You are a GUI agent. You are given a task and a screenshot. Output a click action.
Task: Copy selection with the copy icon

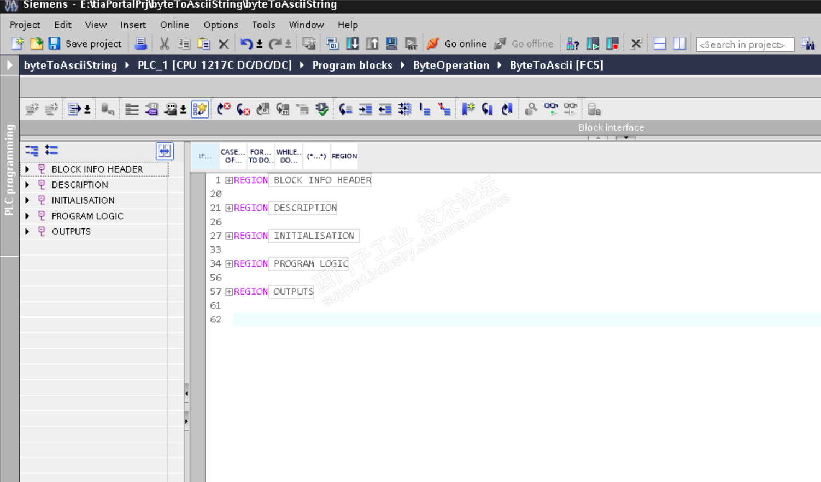coord(184,44)
